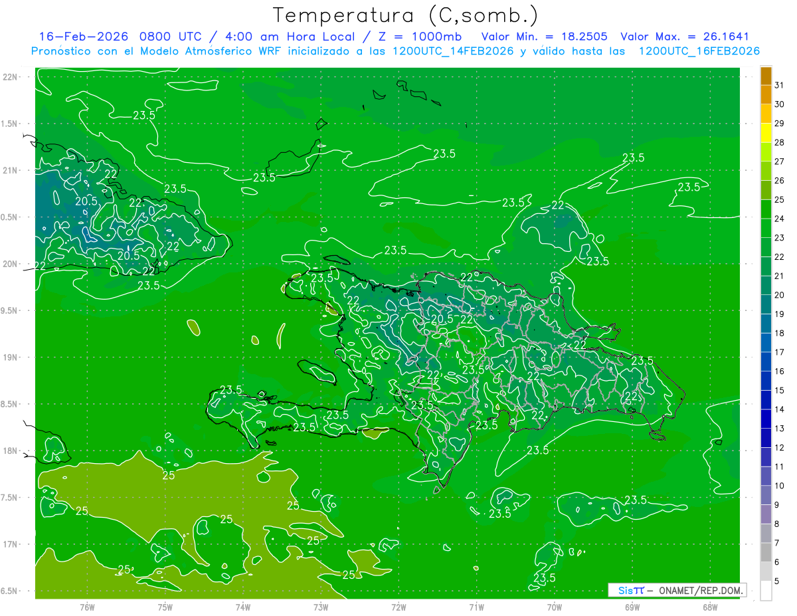Click the "76W" longitude axis label
Image resolution: width=797 pixels, height=616 pixels.
click(87, 607)
